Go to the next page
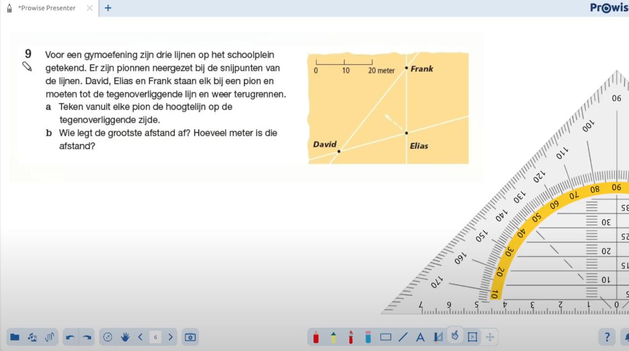 170,337
